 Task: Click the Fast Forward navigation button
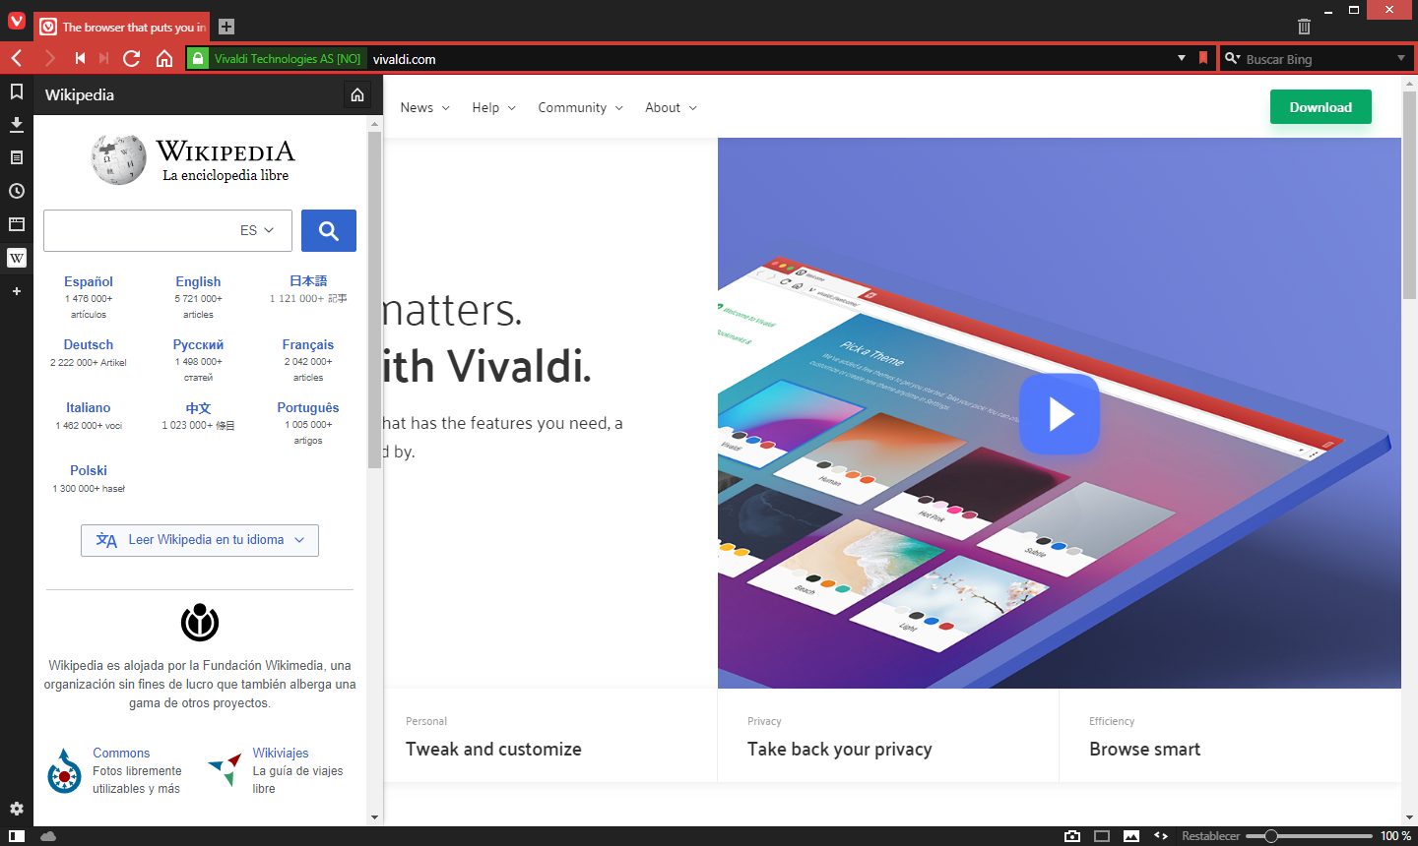point(103,58)
